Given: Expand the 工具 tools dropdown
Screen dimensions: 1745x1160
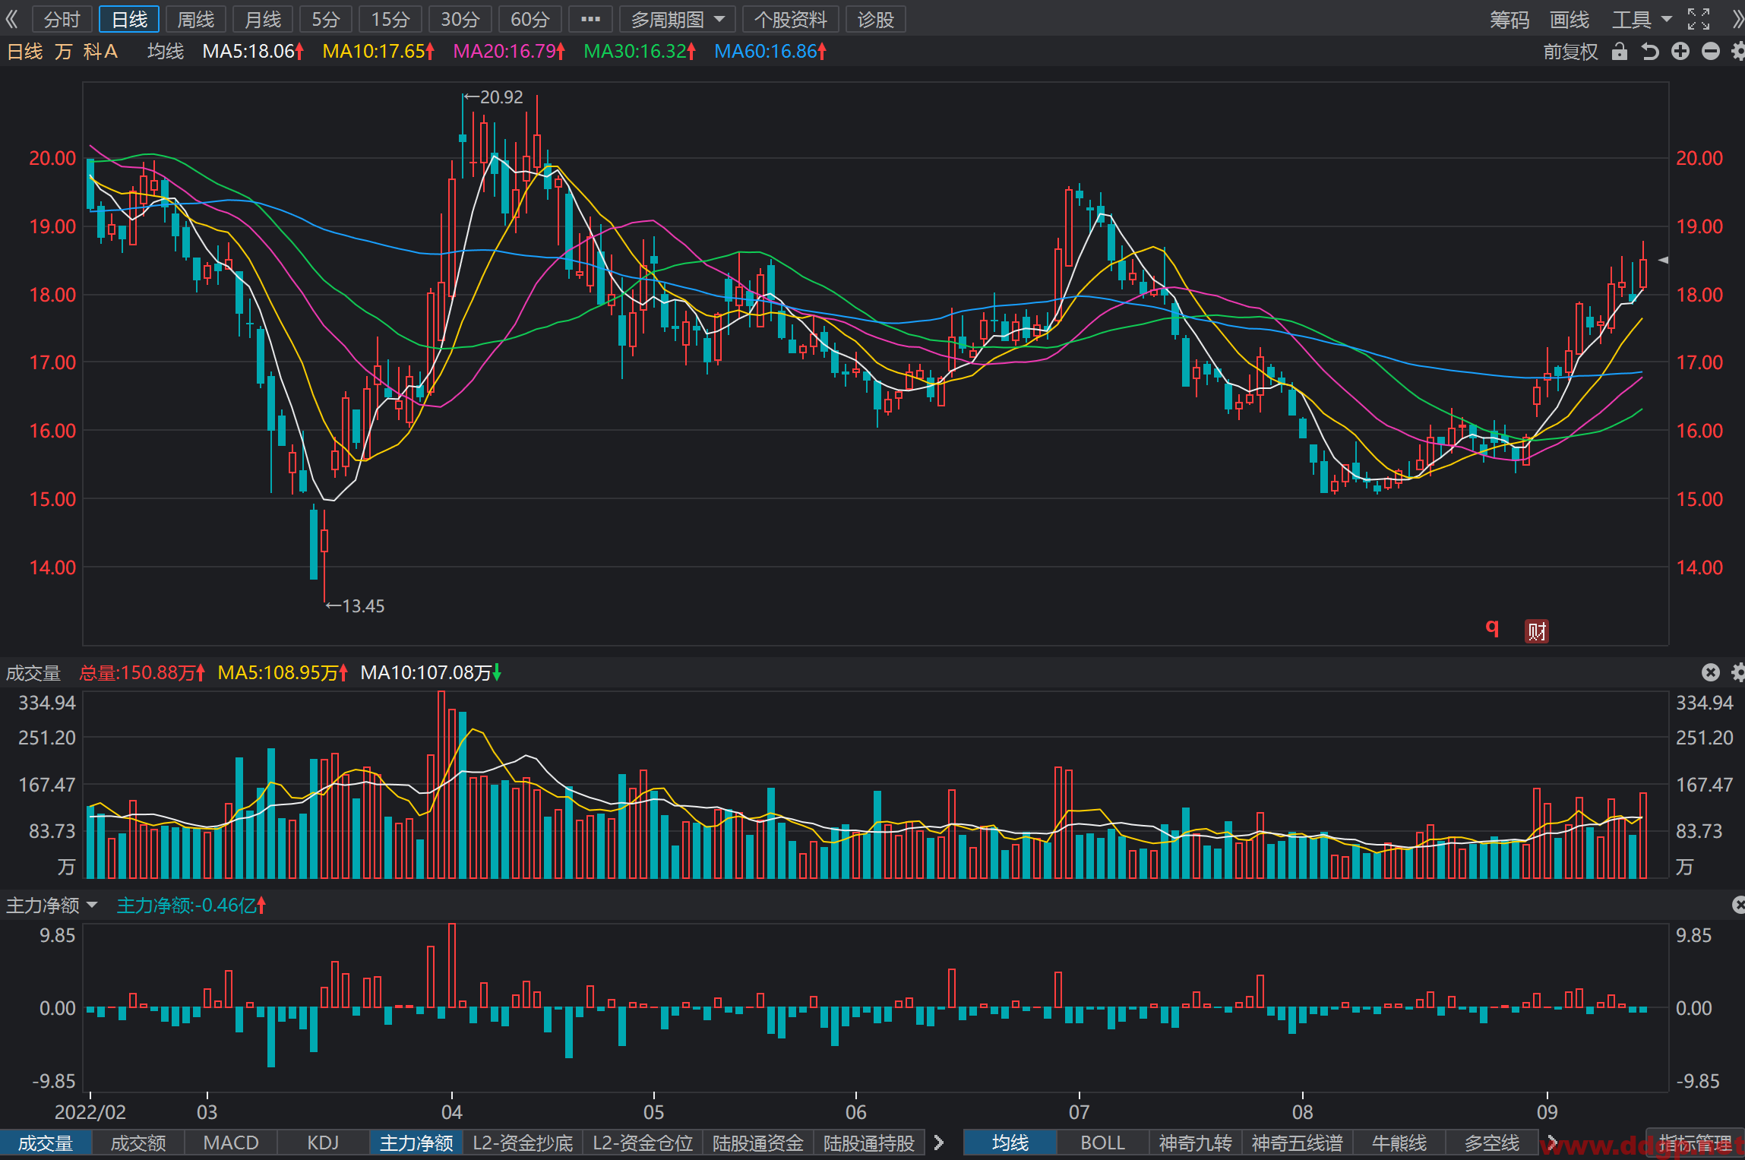Looking at the screenshot, I should [1641, 19].
